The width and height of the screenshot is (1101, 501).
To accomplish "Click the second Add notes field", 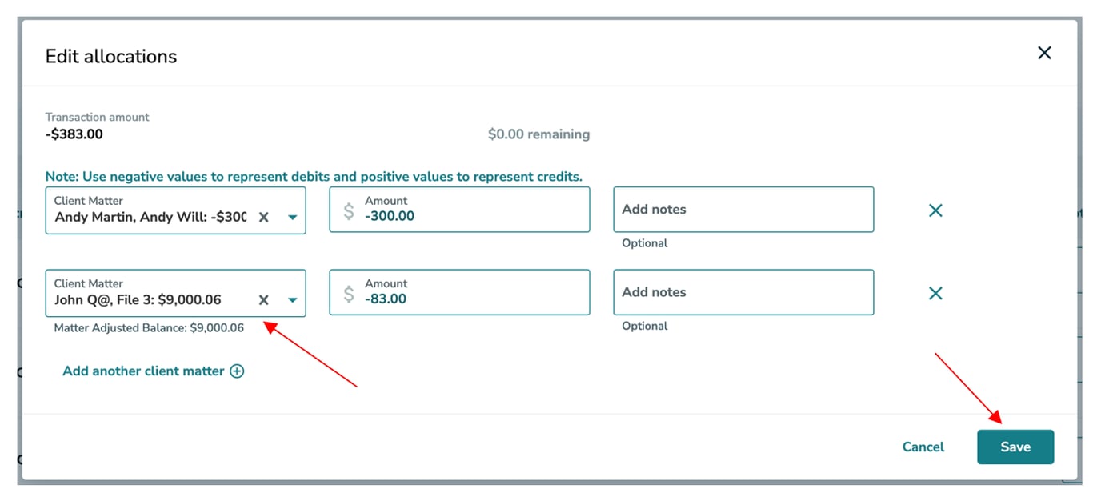I will [x=743, y=292].
